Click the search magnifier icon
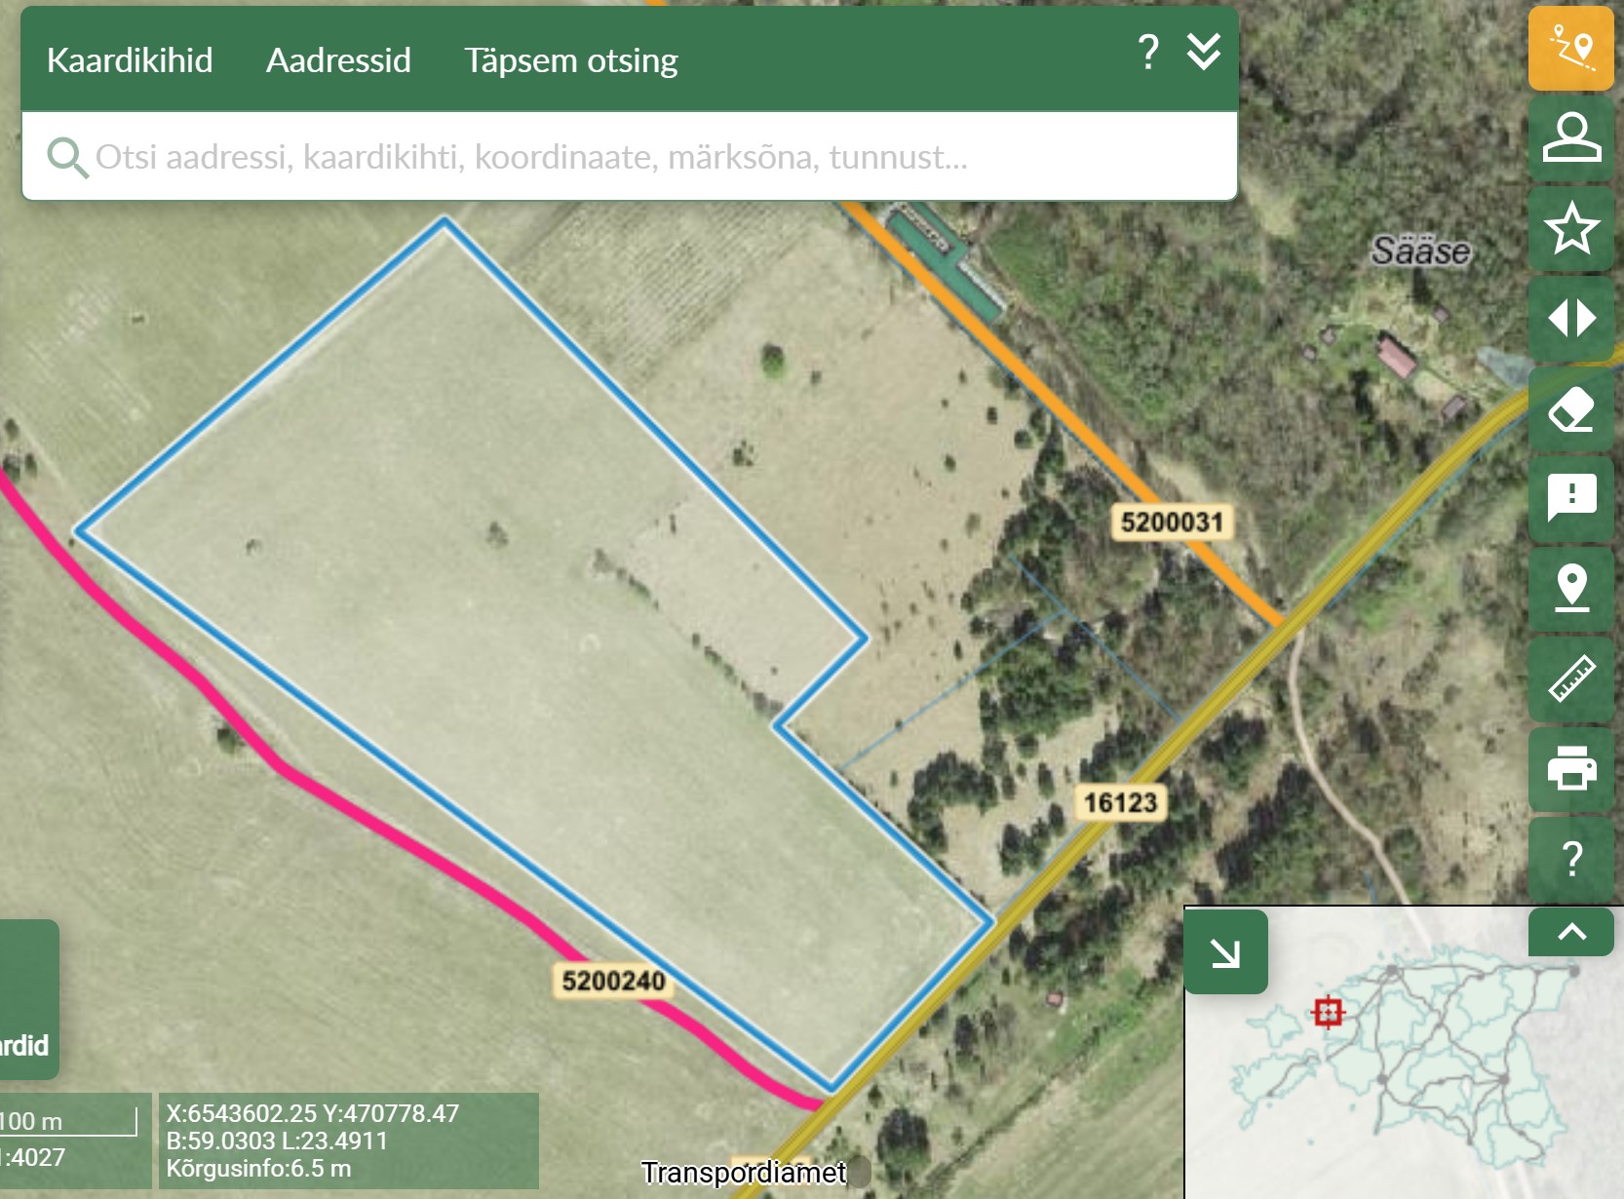Screen dimensions: 1624x1199 click(x=67, y=157)
